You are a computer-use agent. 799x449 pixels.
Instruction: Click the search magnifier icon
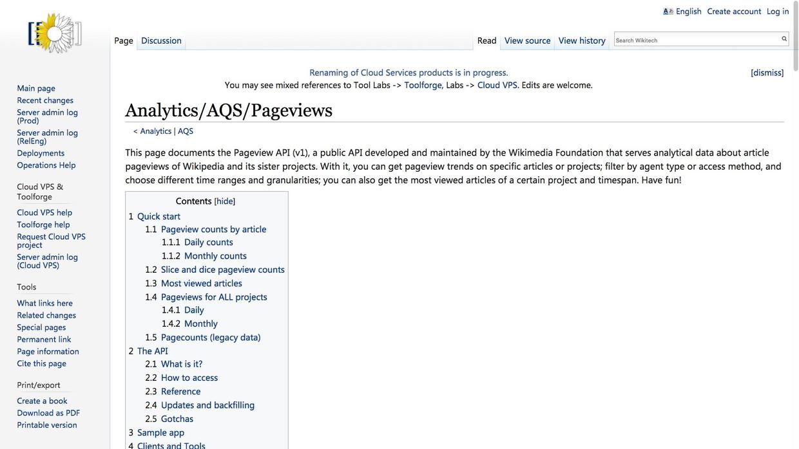(784, 39)
